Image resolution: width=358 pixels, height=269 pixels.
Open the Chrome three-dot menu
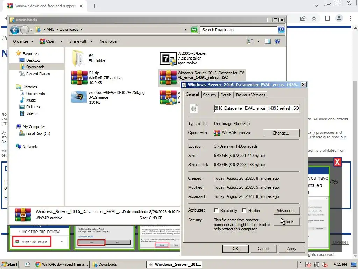(350, 18)
